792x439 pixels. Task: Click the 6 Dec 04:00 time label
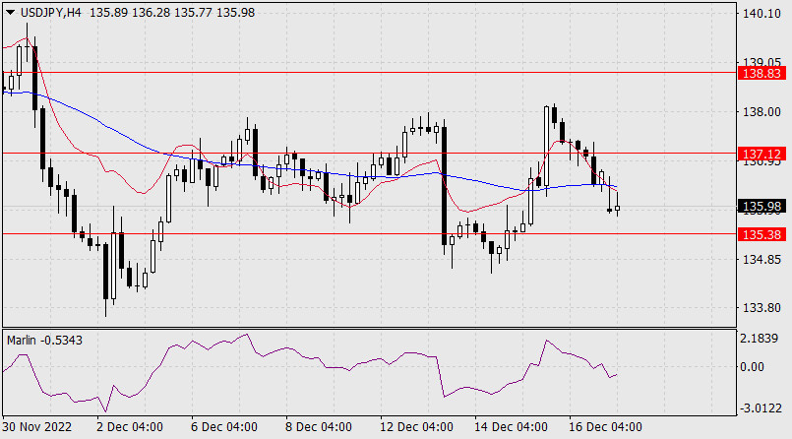(x=221, y=427)
